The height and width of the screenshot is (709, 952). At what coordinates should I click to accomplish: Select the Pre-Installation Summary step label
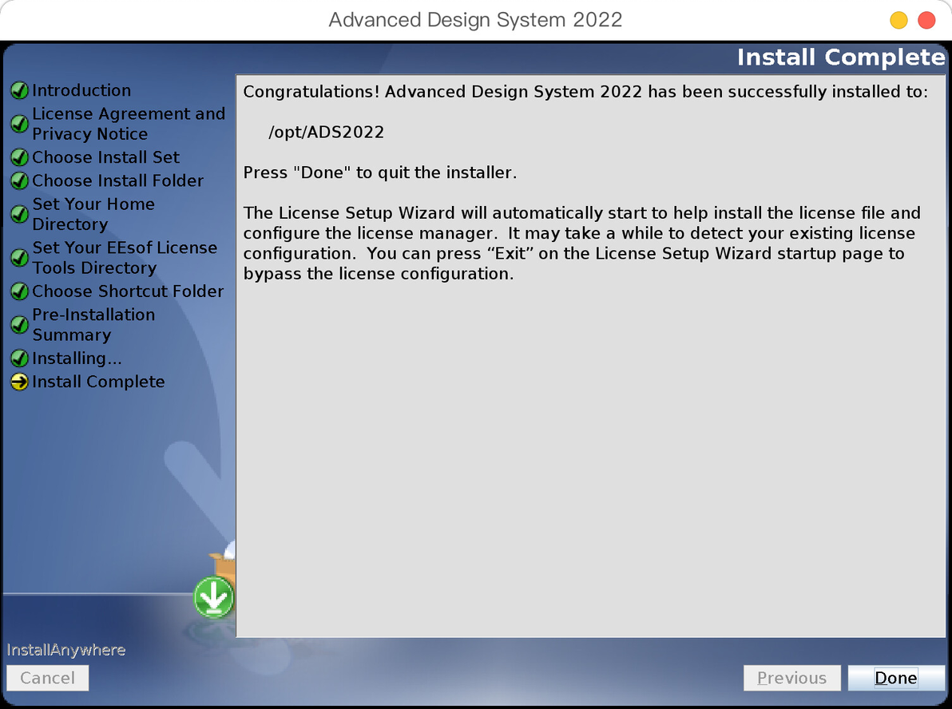93,325
